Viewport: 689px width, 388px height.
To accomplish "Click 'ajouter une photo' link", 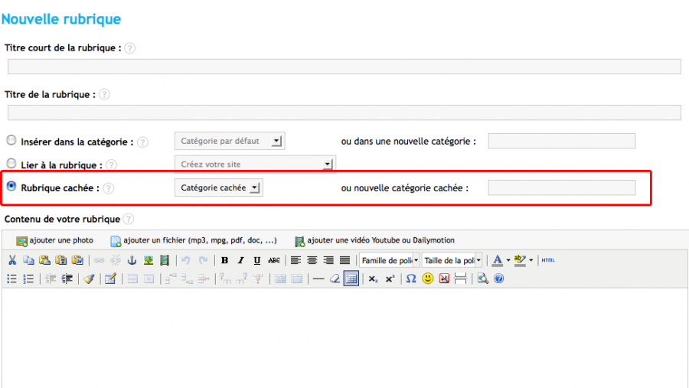I will pos(55,240).
